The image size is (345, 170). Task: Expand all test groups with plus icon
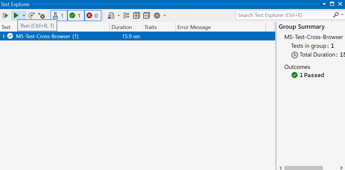[136, 15]
